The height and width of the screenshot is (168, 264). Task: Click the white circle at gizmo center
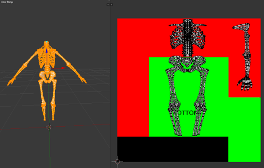pyautogui.click(x=47, y=68)
